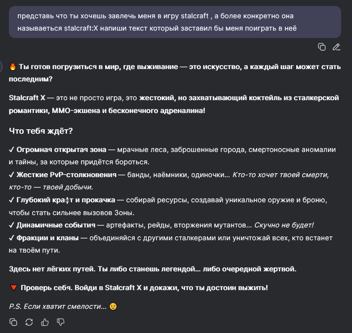This screenshot has width=352, height=333.
Task: Click the "Глубокий крафт и прокачка" bullet title
Action: 66,200
